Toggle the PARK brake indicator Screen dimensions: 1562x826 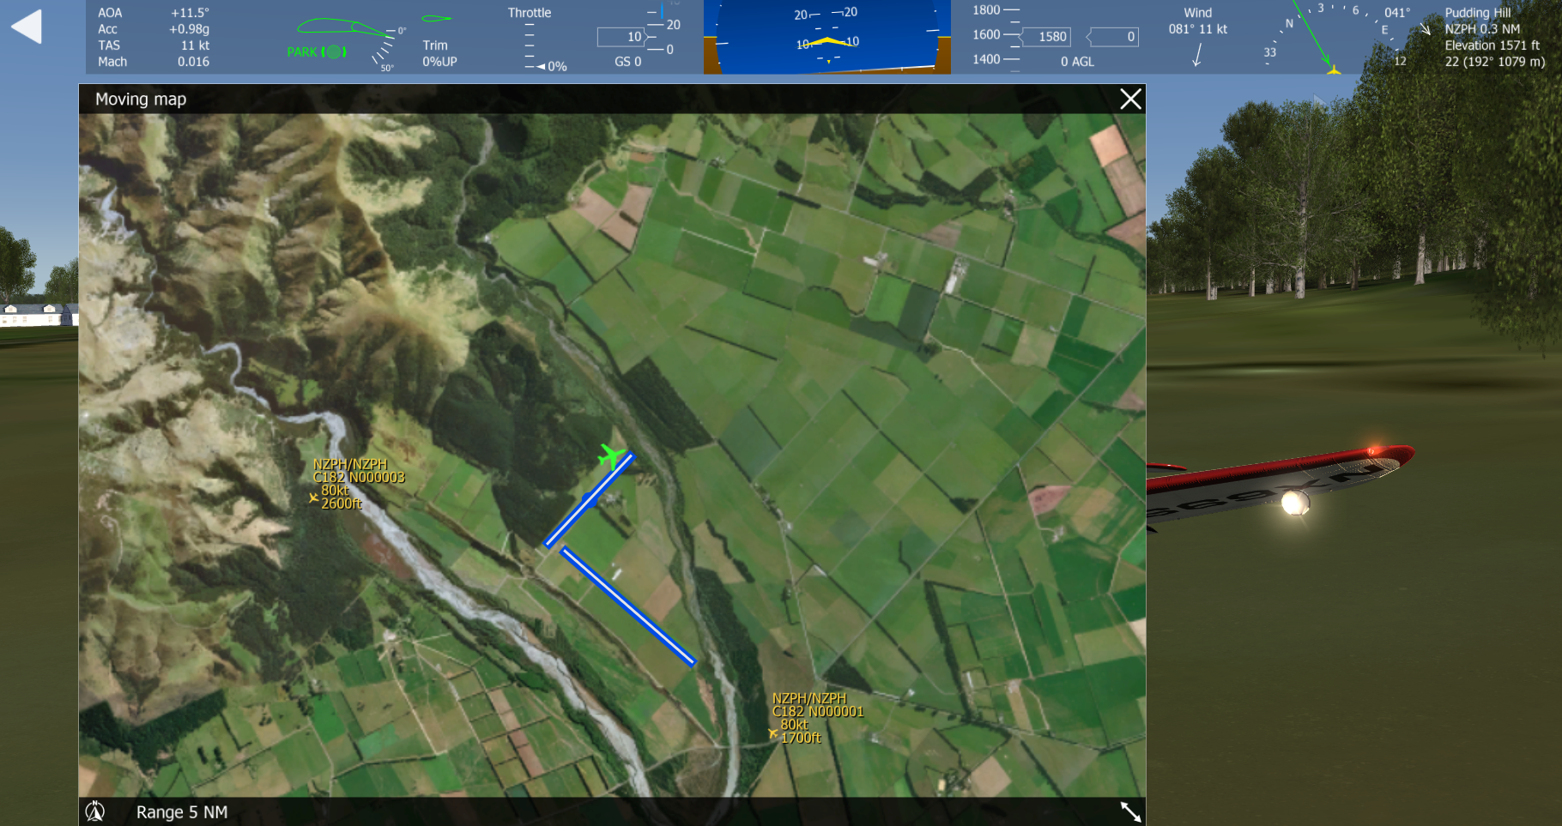coord(317,52)
